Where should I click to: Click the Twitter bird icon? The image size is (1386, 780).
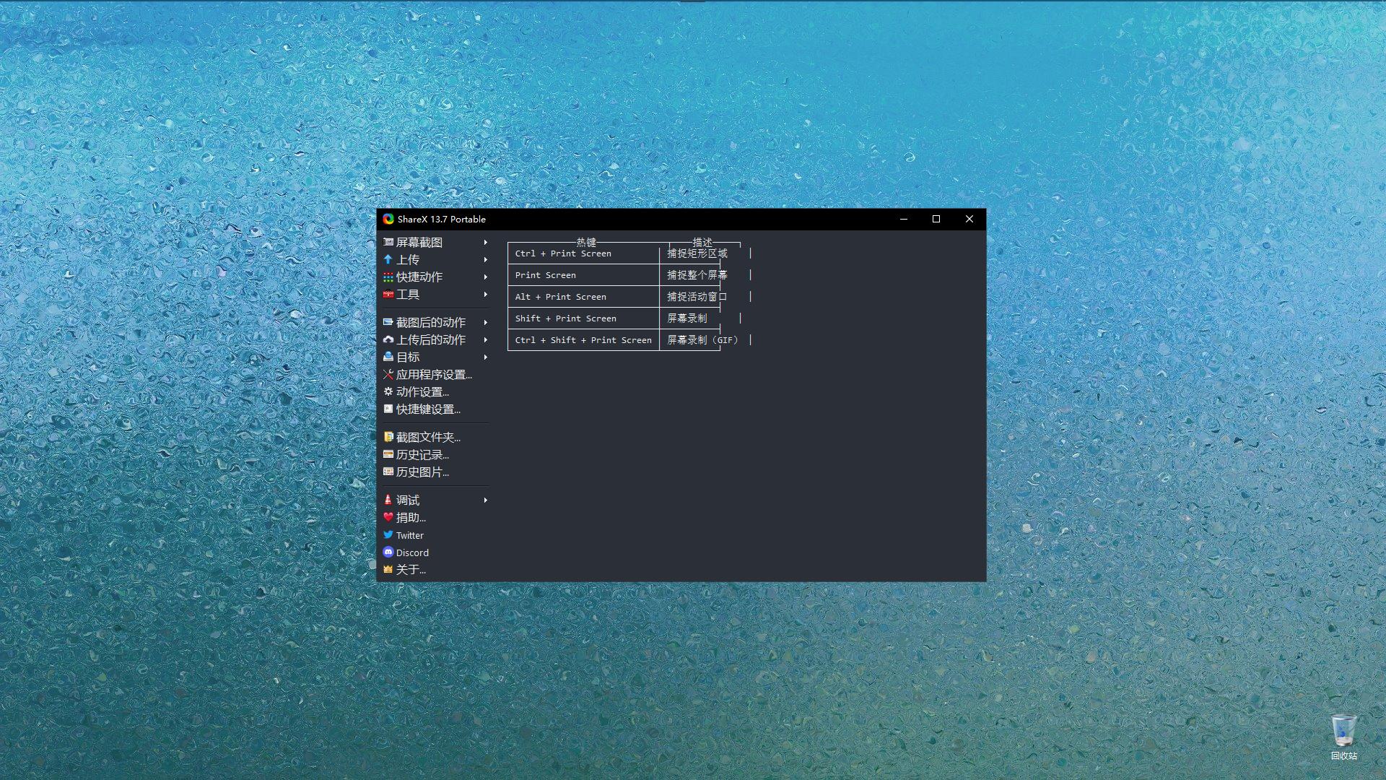[388, 535]
